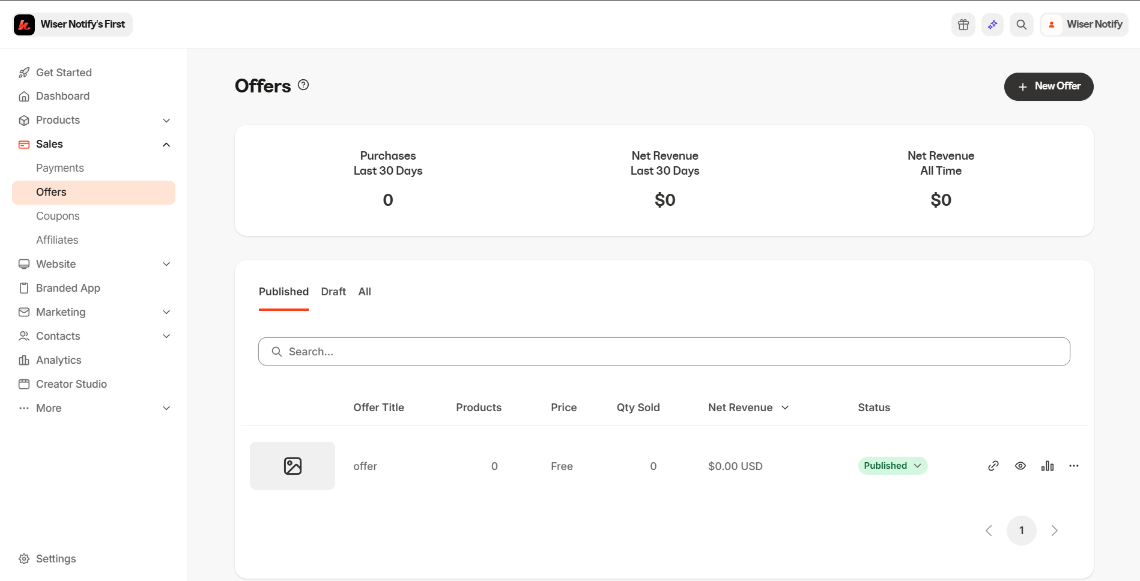Click the gift icon in top bar
The height and width of the screenshot is (581, 1140).
963,25
